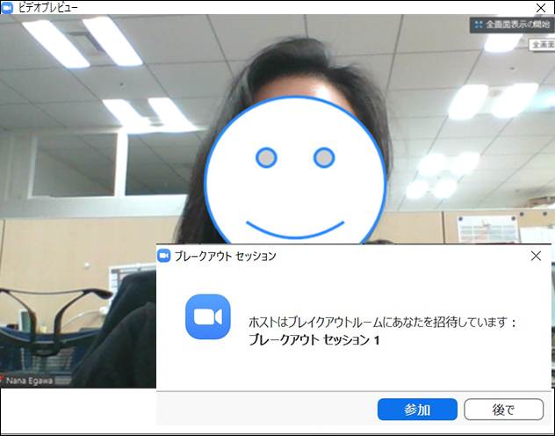Click the large blue Zoom camera icon
Screen dimensions: 555x436
pos(207,316)
